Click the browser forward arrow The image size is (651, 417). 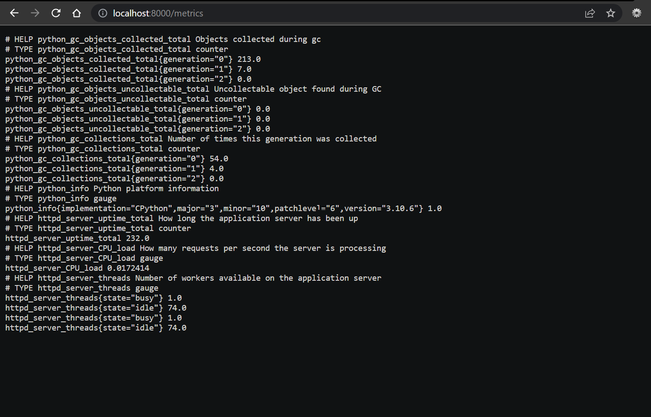pos(35,13)
